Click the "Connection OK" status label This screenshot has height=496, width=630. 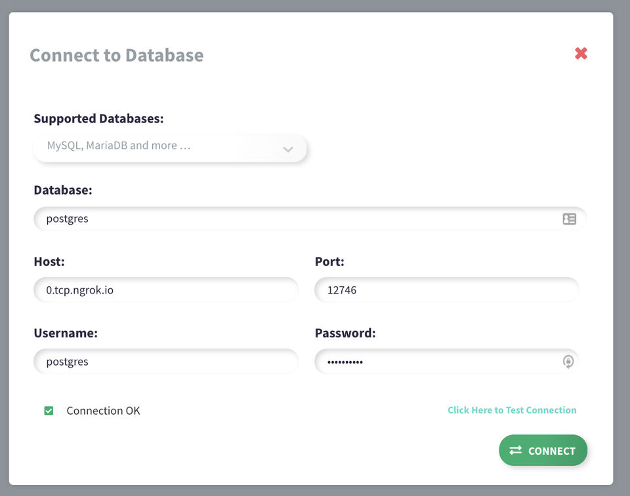click(103, 411)
